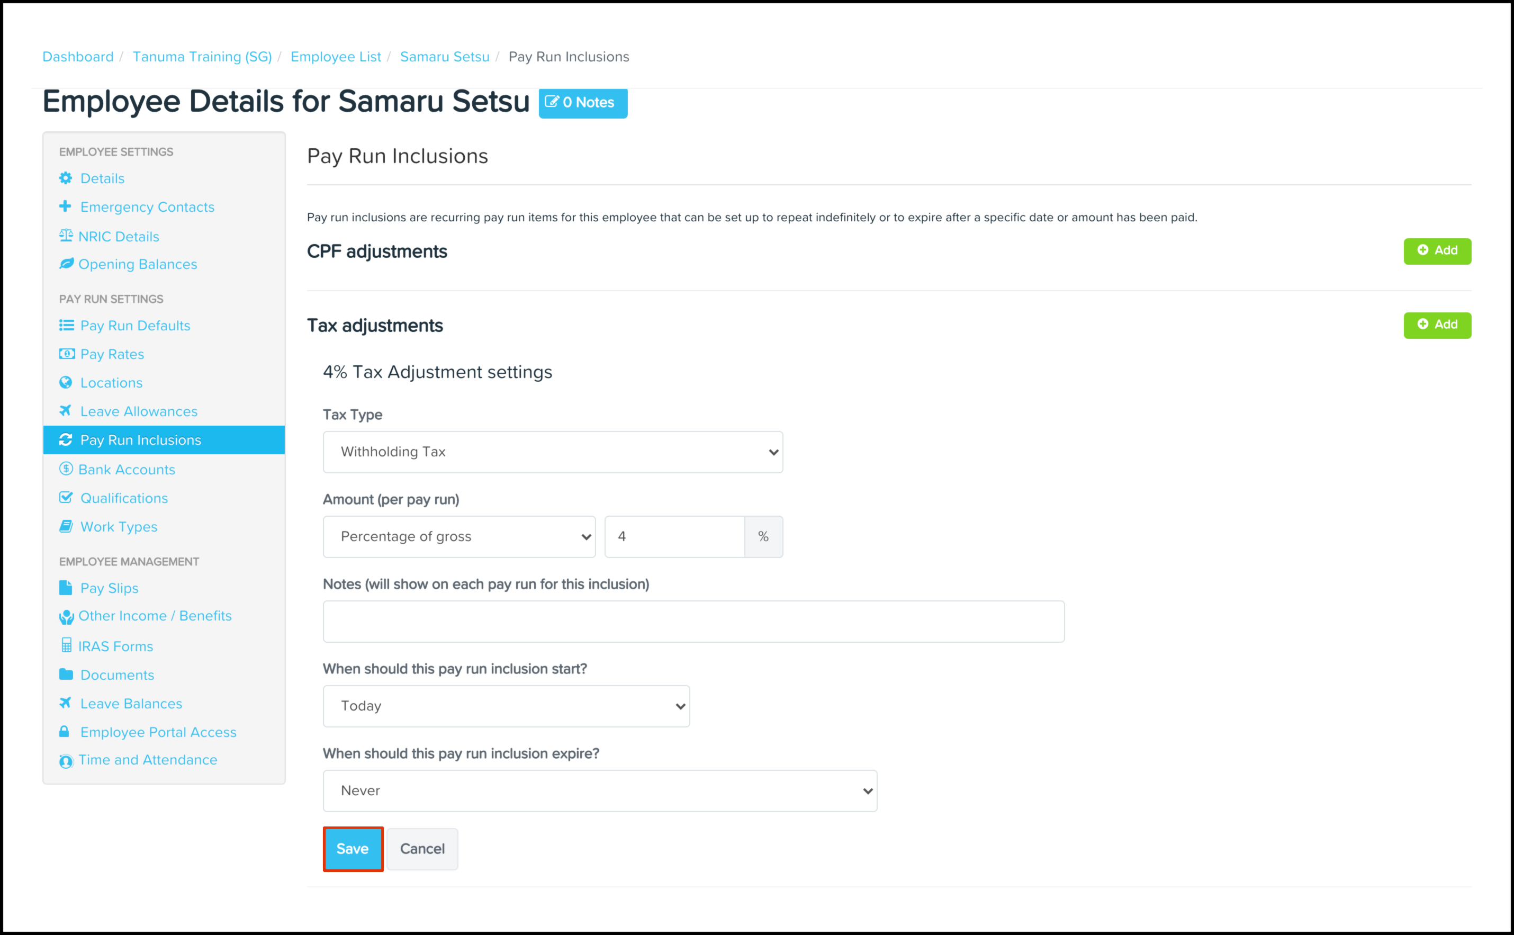Screen dimensions: 1514x935
Task: Click the scales icon beside NRIC Details
Action: 66,236
